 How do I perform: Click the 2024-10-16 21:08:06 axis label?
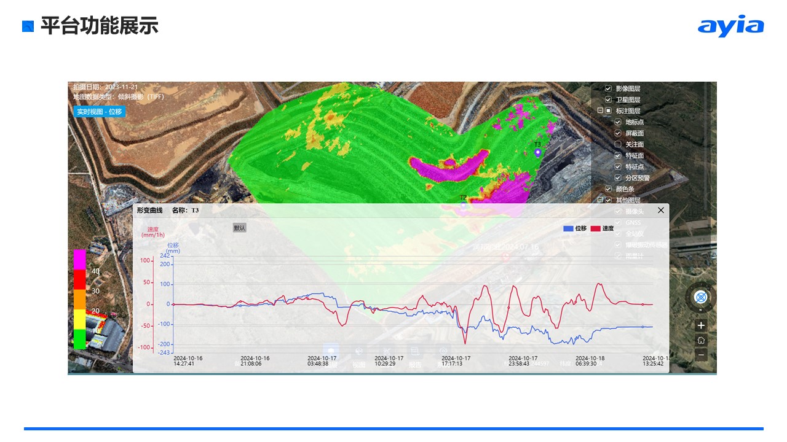[x=256, y=360]
